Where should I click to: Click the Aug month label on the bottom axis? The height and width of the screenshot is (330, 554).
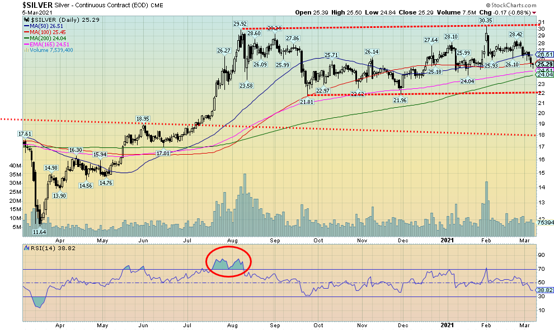click(234, 325)
